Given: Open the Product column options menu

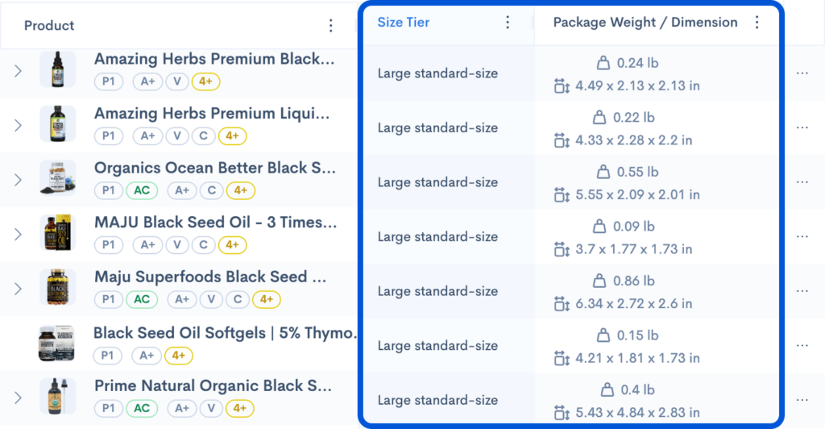Looking at the screenshot, I should tap(331, 26).
